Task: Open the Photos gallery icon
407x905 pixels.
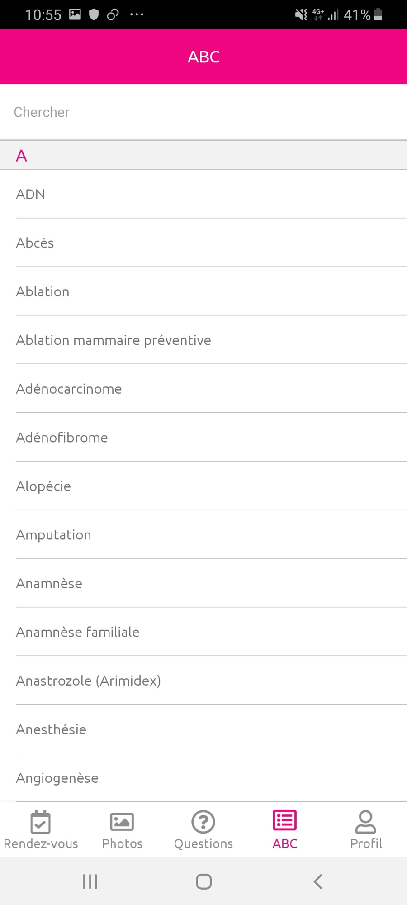Action: pos(122,822)
